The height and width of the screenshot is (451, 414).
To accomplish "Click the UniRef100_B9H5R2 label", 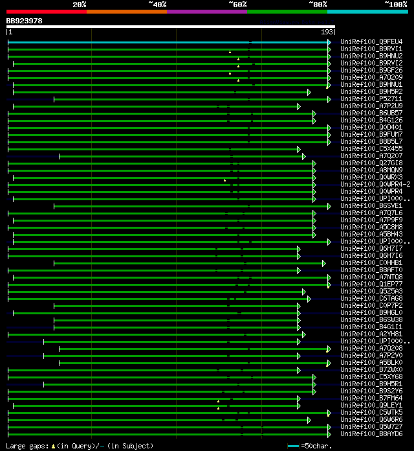I will tap(371, 91).
